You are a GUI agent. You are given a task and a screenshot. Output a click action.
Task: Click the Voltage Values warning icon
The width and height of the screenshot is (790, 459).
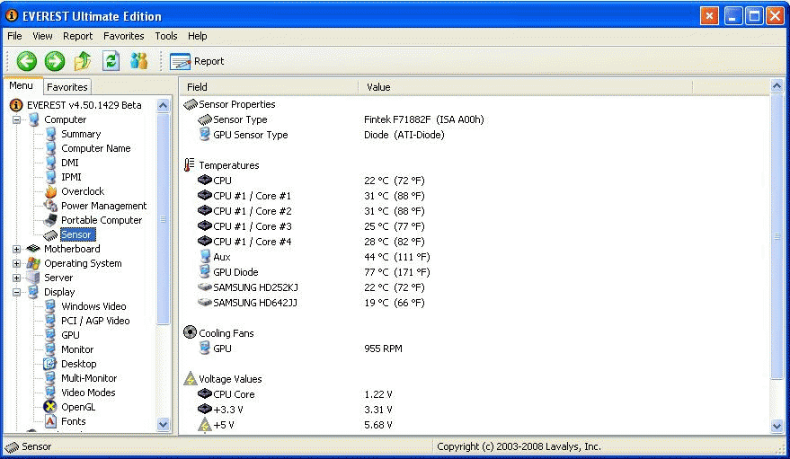(x=190, y=378)
